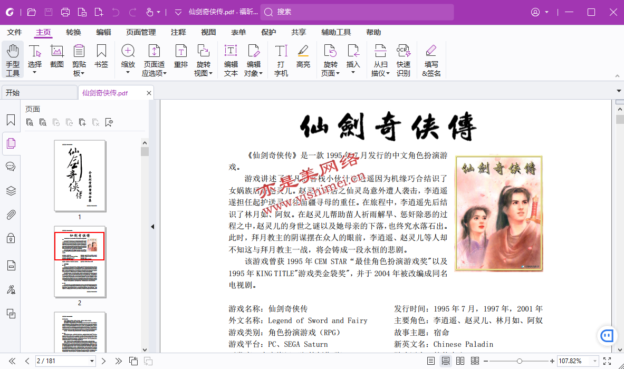This screenshot has height=369, width=624.
Task: Open comments panel in left sidebar
Action: (x=11, y=167)
